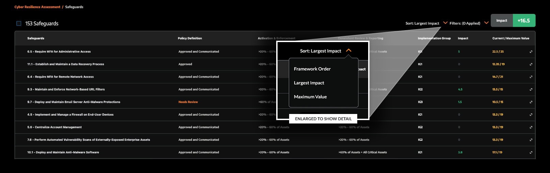This screenshot has height=173, width=550.
Task: Click '22.5 / 25' value in 6.5 row
Action: [x=498, y=52]
